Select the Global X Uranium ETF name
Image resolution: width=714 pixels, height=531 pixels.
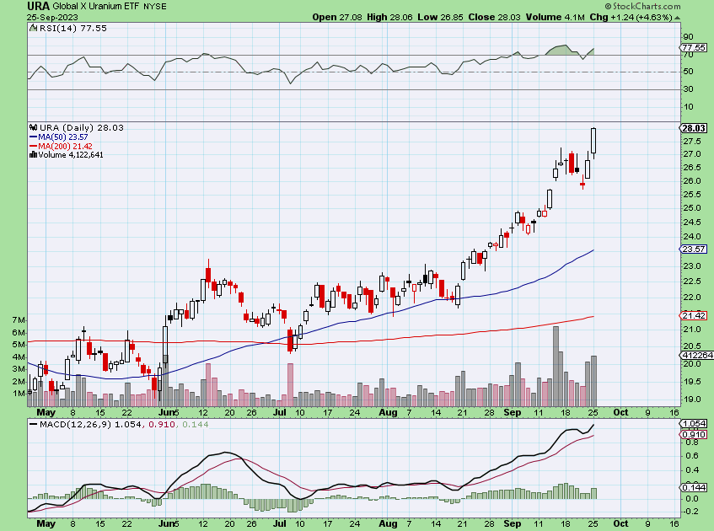click(x=97, y=7)
